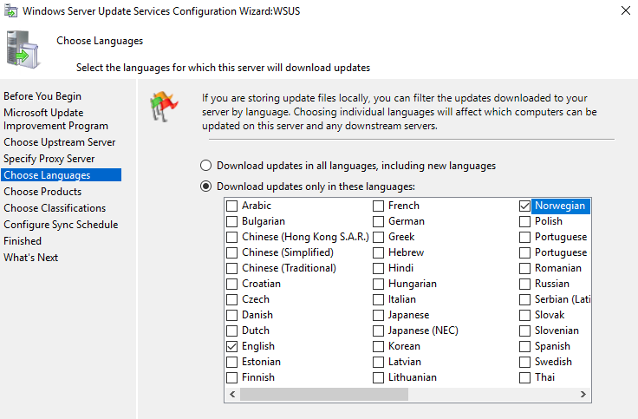Go to Choose Products step in sidebar
Screen dimensions: 638x419
(x=42, y=192)
